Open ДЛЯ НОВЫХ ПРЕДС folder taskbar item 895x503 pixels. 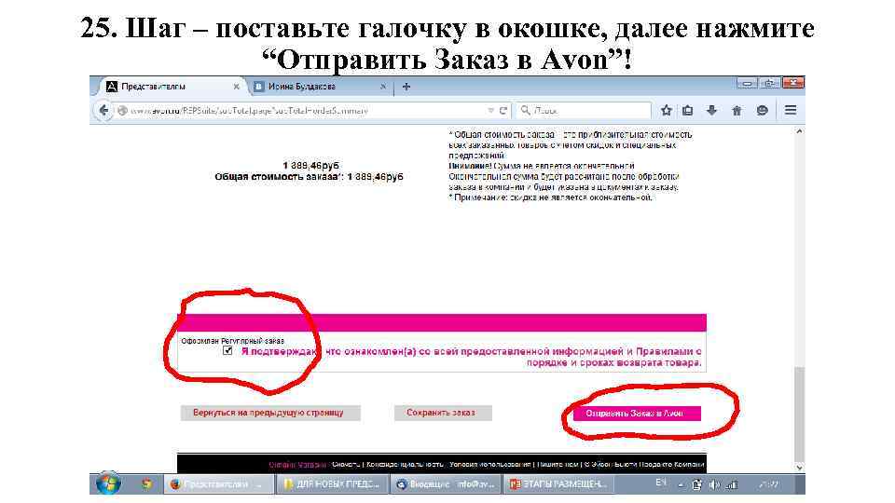click(333, 484)
